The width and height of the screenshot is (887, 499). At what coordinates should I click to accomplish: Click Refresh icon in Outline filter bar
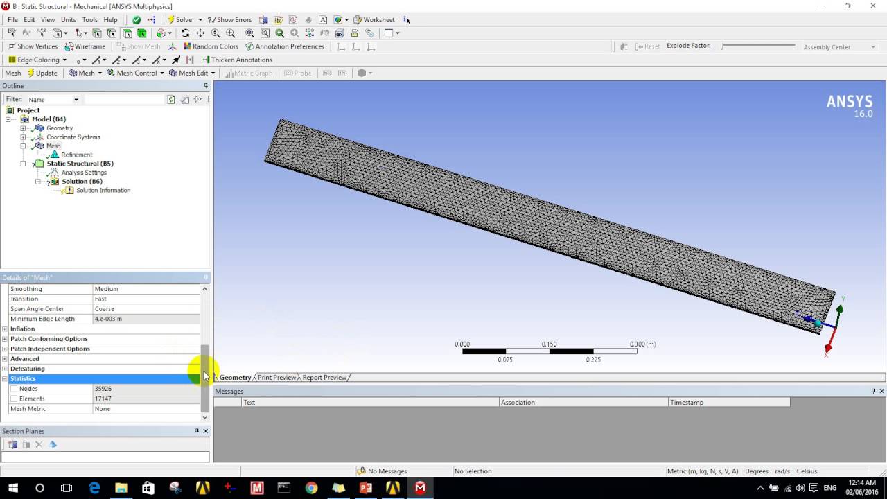click(171, 99)
